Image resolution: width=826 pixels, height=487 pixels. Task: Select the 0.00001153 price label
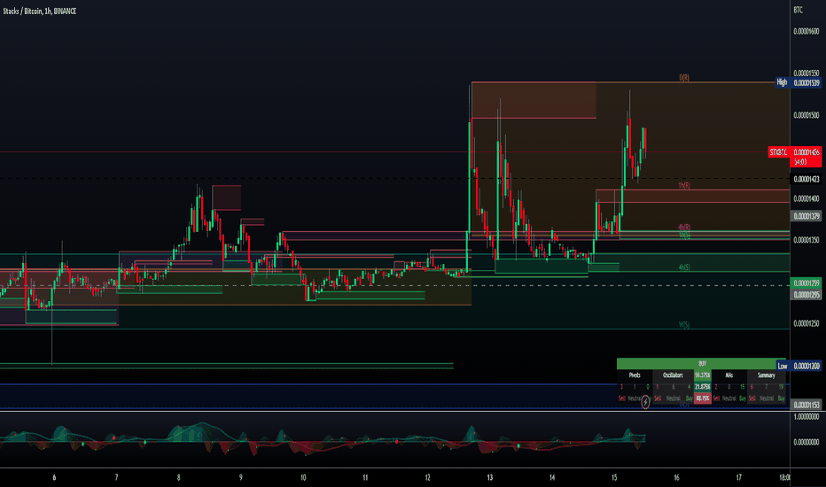pyautogui.click(x=807, y=405)
